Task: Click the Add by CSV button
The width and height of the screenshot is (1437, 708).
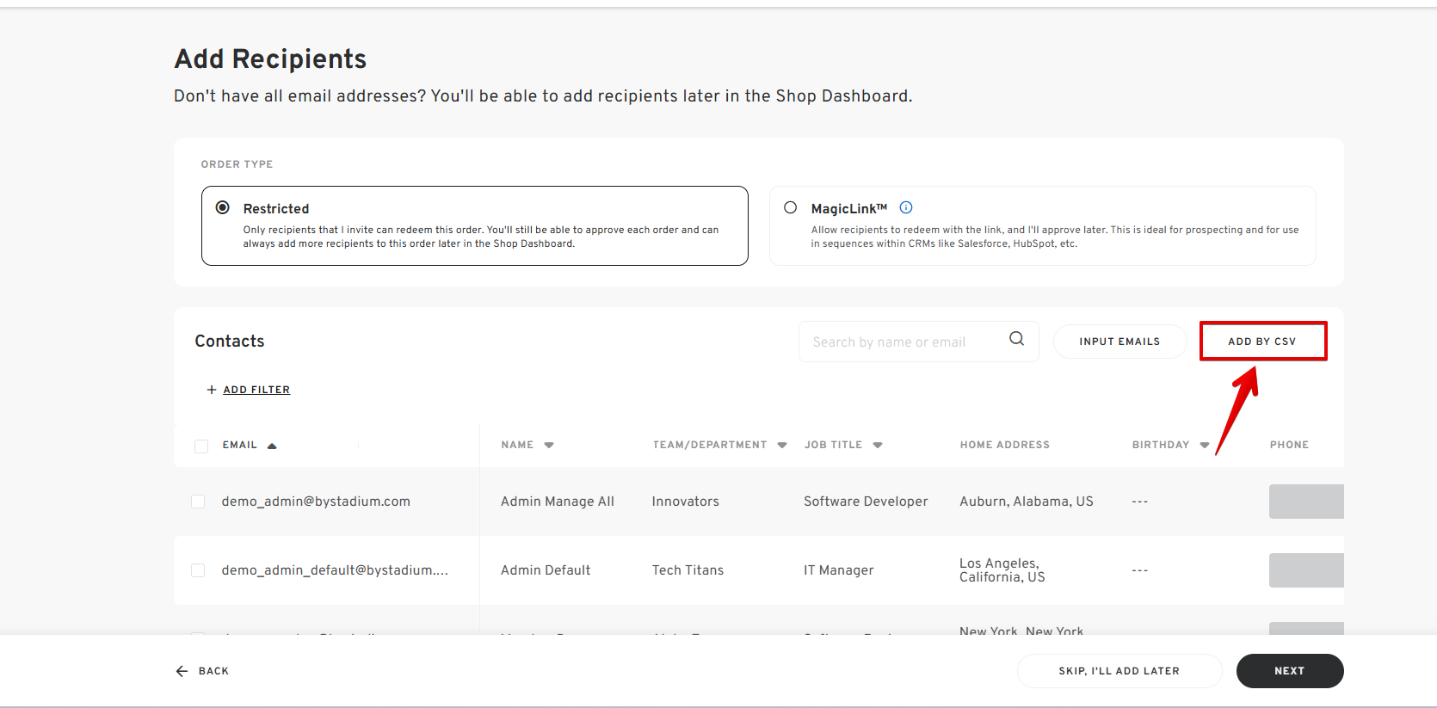Action: (1262, 342)
